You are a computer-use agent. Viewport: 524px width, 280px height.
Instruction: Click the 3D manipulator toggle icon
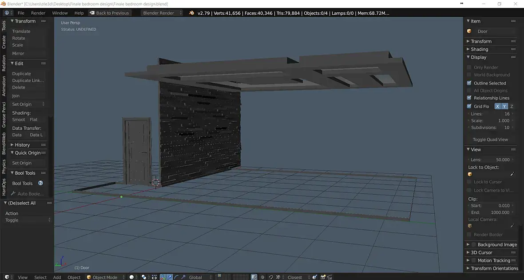(x=163, y=277)
